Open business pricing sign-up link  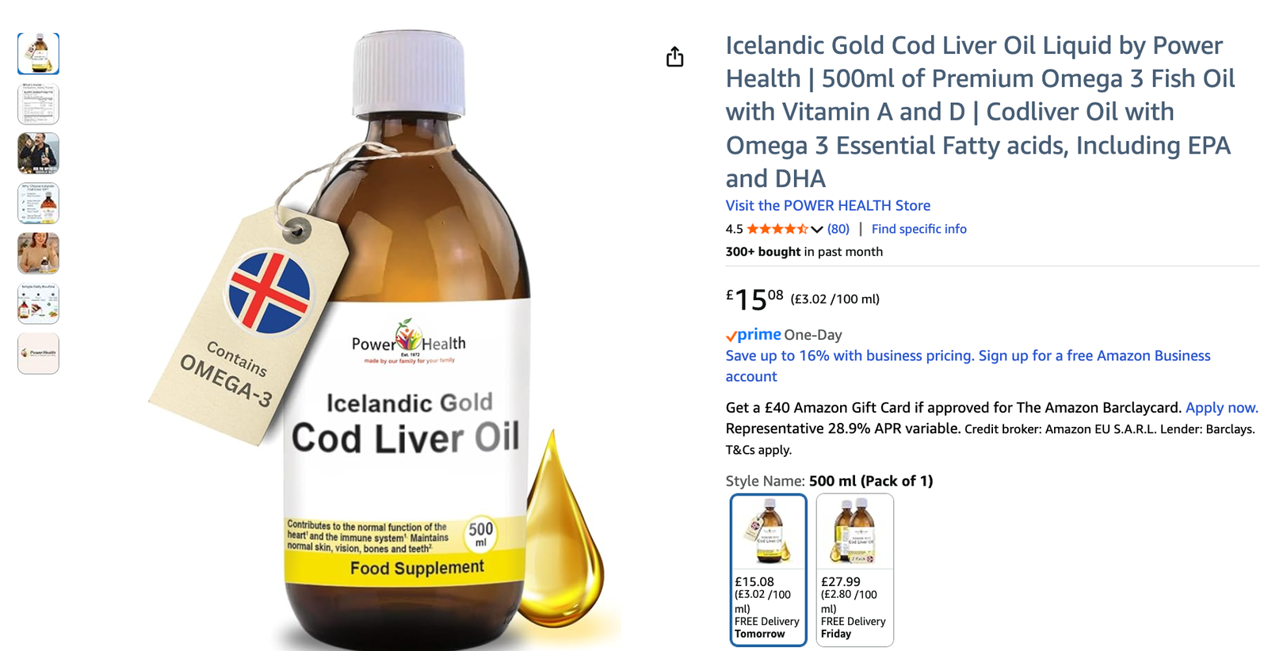coord(968,366)
